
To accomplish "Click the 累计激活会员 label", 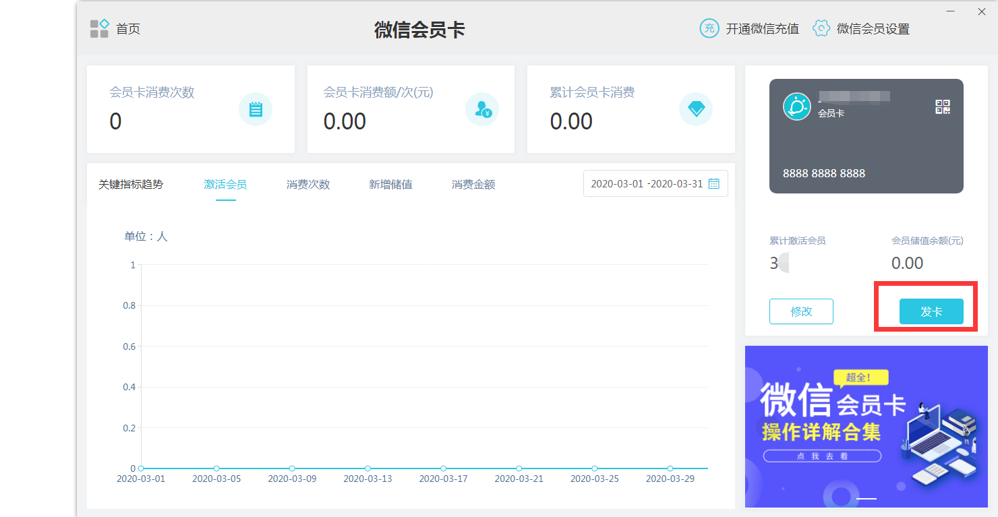I will click(x=798, y=241).
